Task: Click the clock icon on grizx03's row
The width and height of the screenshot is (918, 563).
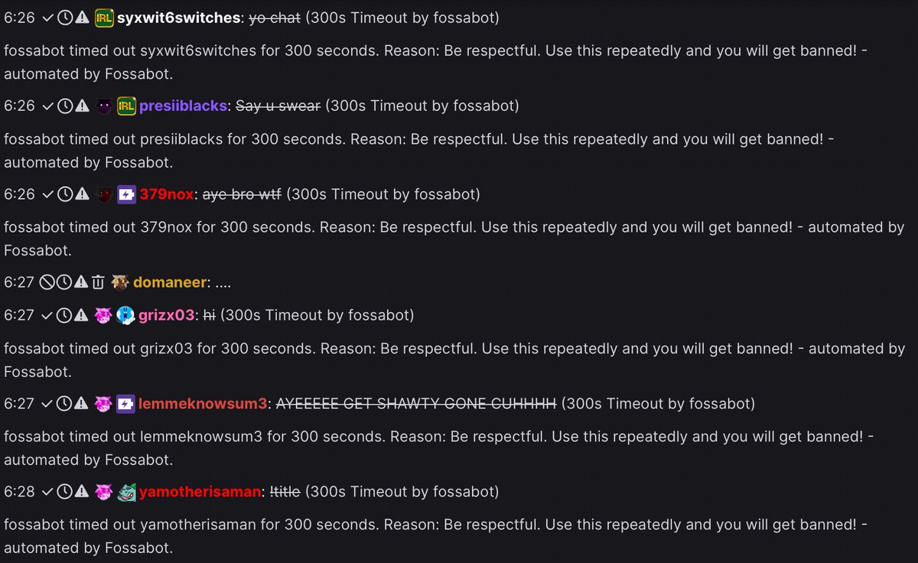Action: coord(65,314)
